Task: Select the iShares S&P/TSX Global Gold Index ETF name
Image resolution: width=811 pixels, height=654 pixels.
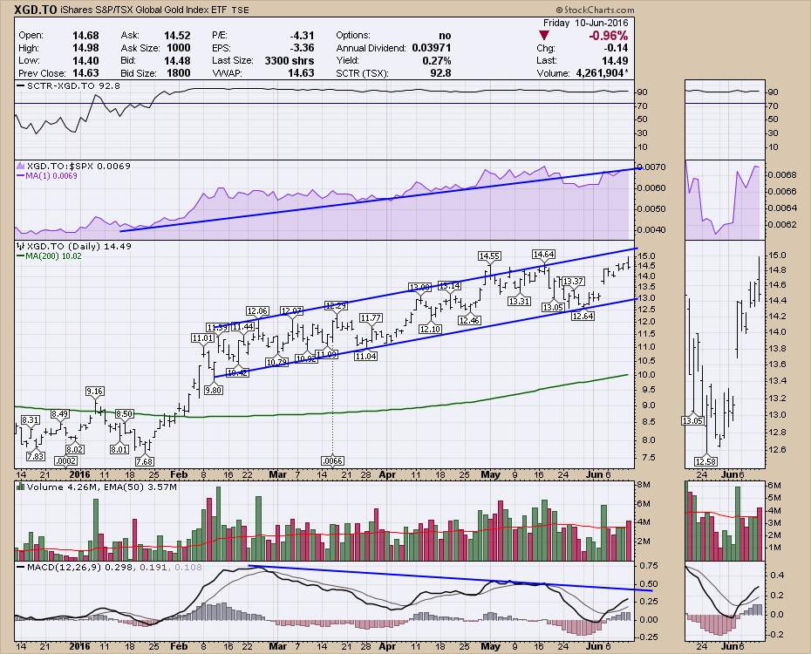Action: (144, 10)
